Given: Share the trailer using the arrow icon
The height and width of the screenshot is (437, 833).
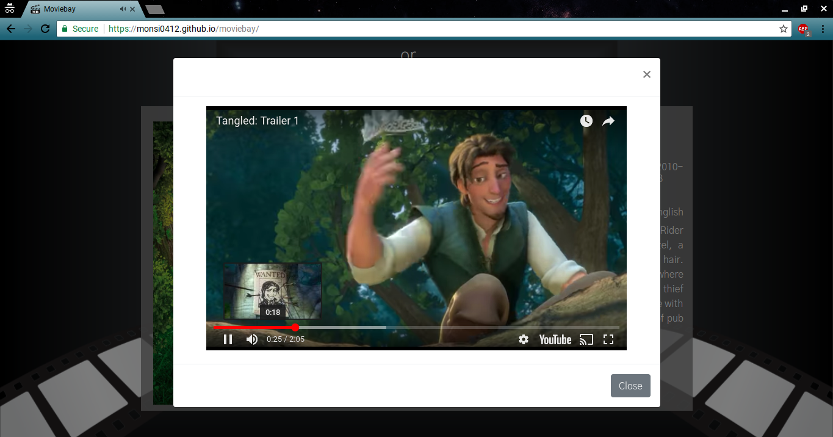Looking at the screenshot, I should pos(608,121).
